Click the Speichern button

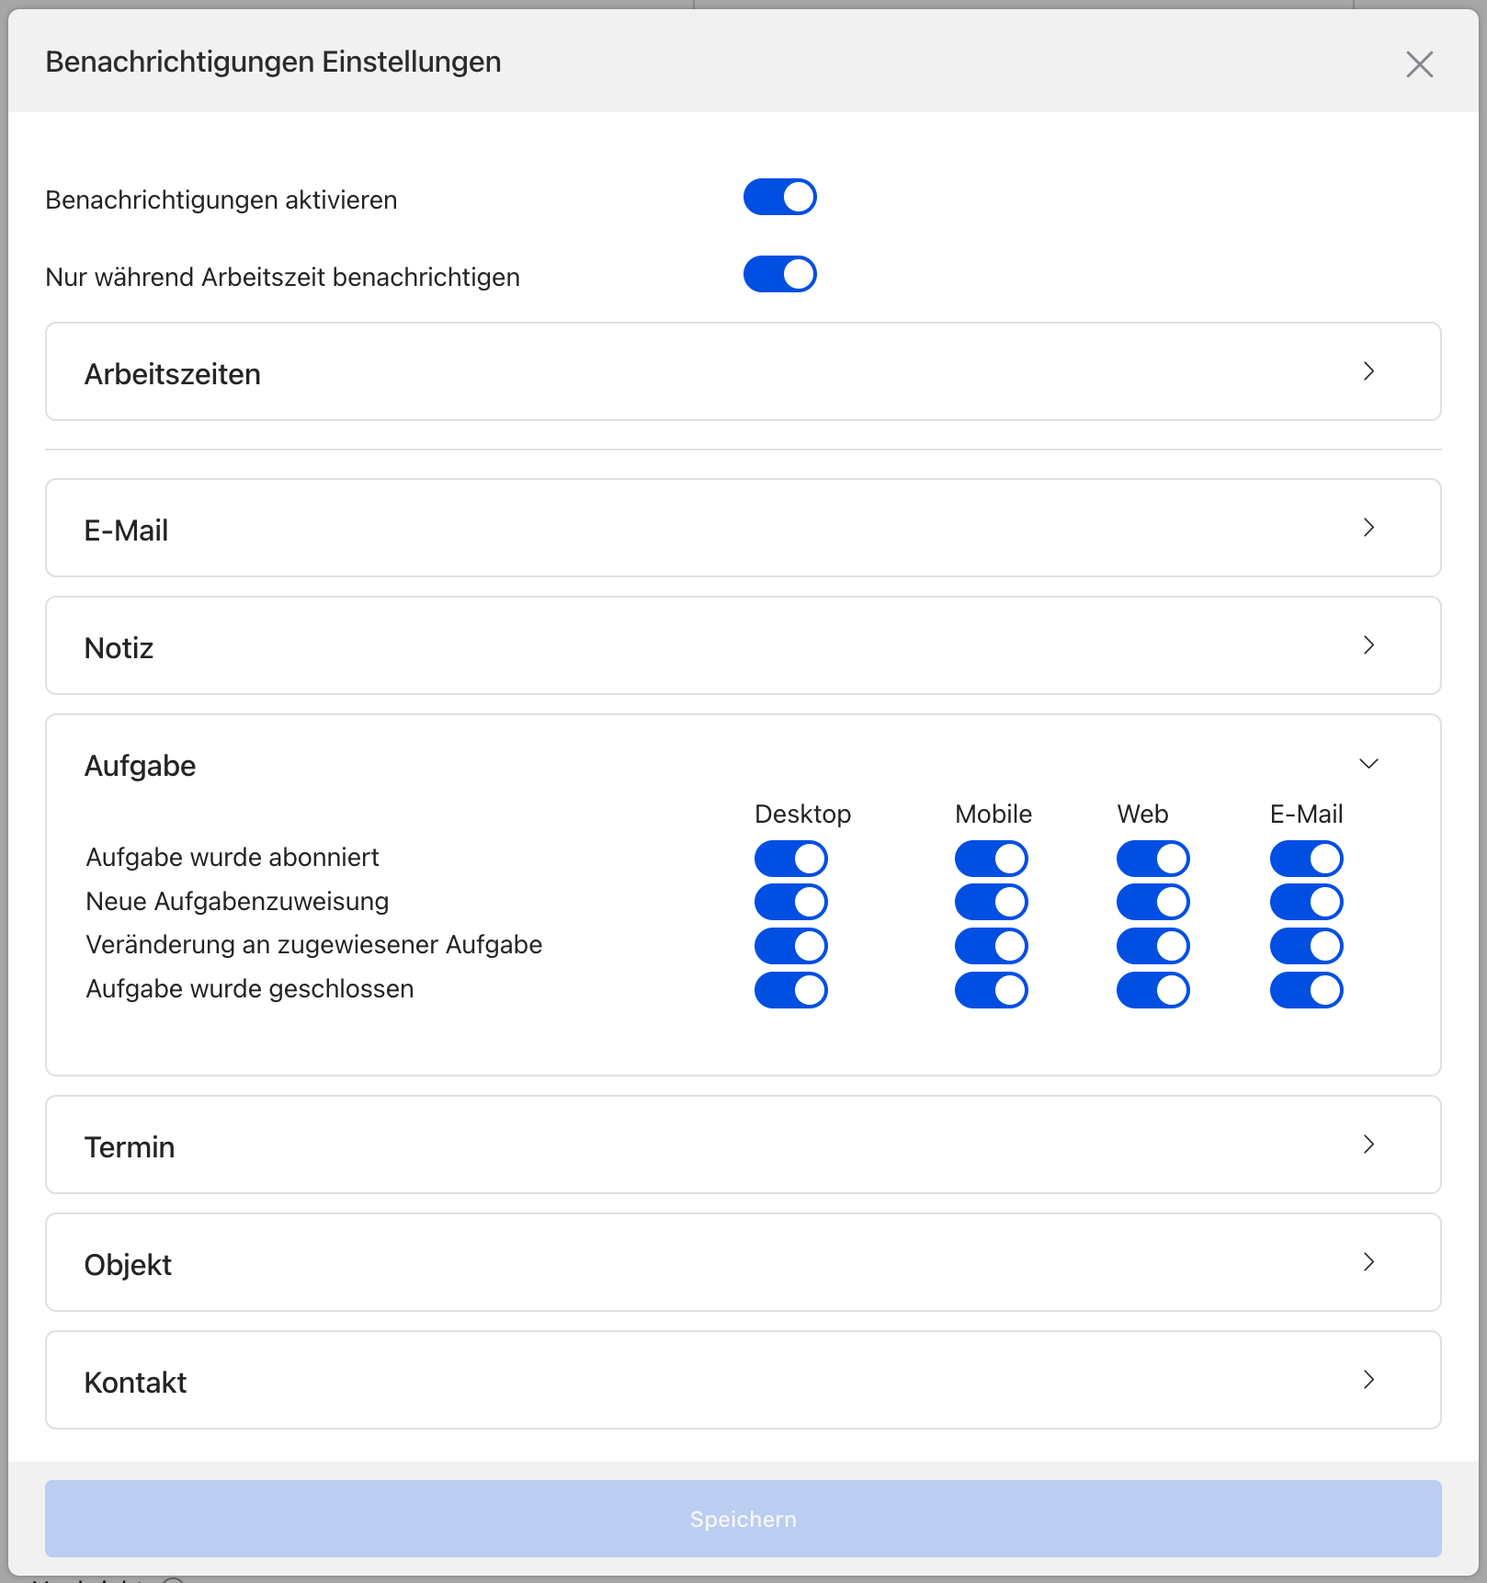click(x=743, y=1519)
